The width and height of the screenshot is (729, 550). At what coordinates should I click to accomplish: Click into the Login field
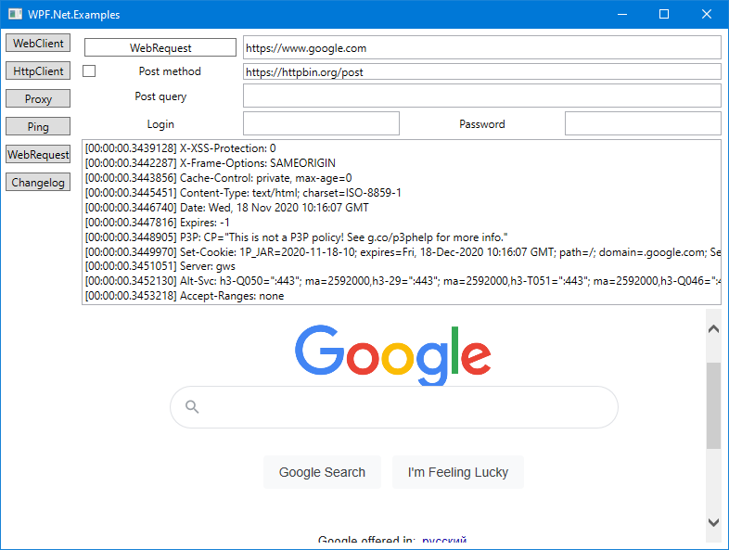321,123
